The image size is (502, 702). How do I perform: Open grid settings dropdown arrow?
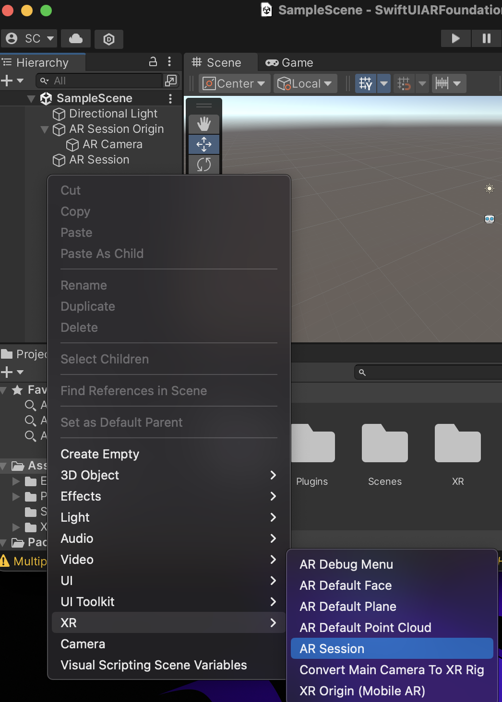click(384, 83)
